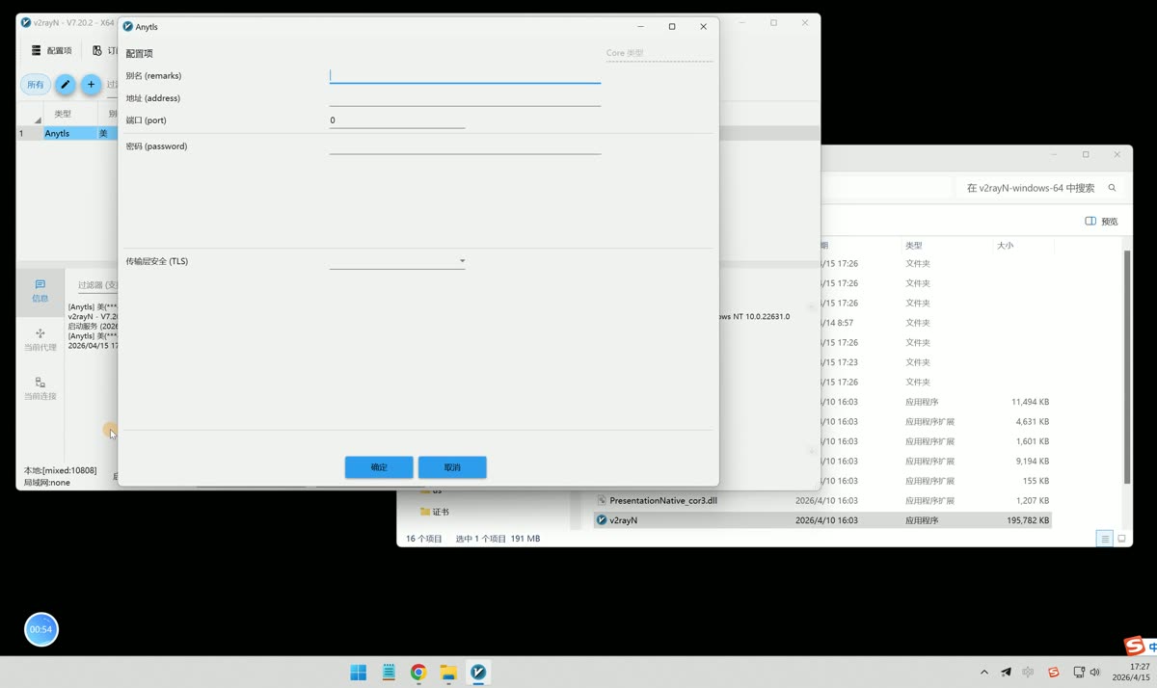Sort by the 类型 column in Explorer
This screenshot has width=1157, height=688.
(914, 246)
